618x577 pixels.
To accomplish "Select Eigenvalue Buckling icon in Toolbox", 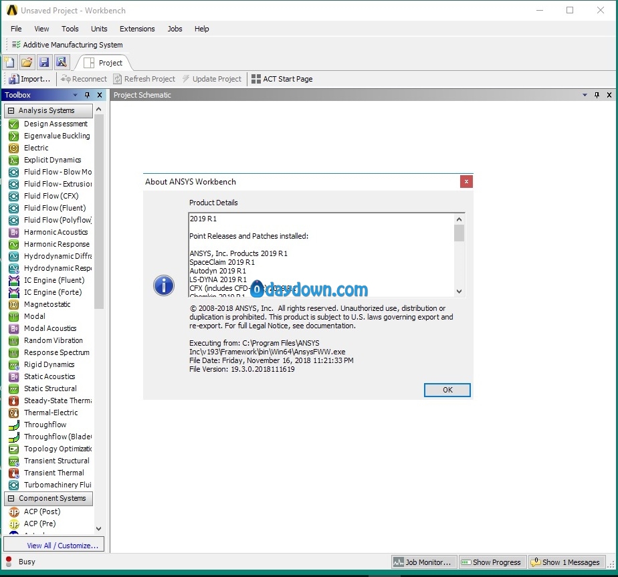I will pyautogui.click(x=14, y=136).
